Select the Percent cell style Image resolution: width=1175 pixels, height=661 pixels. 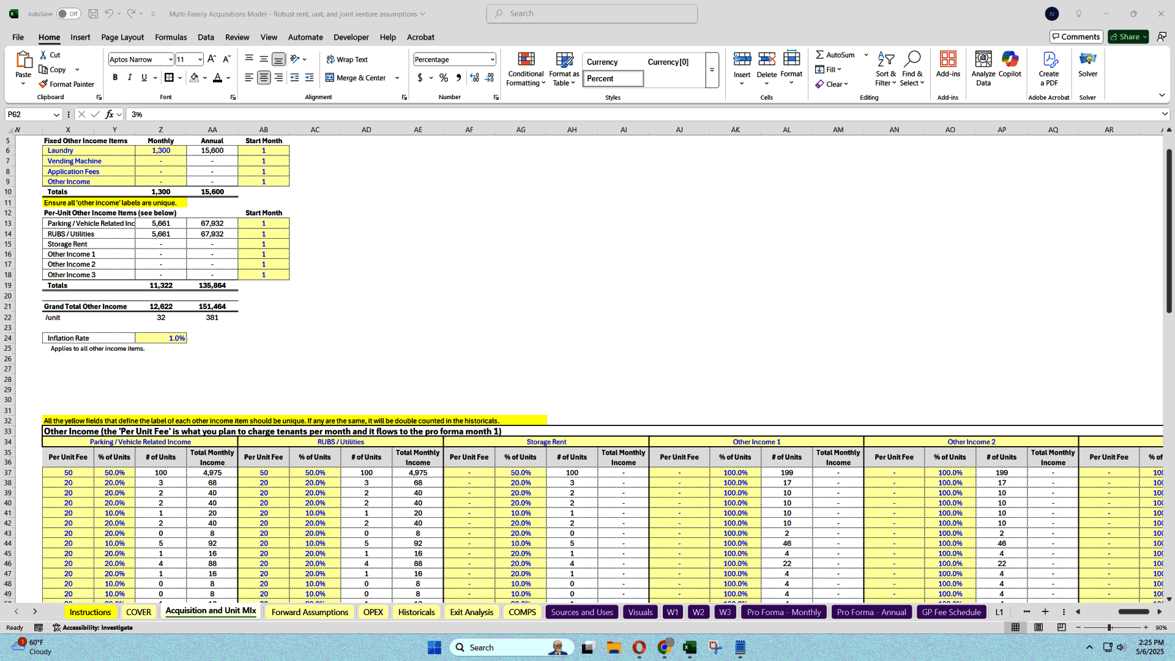point(613,78)
